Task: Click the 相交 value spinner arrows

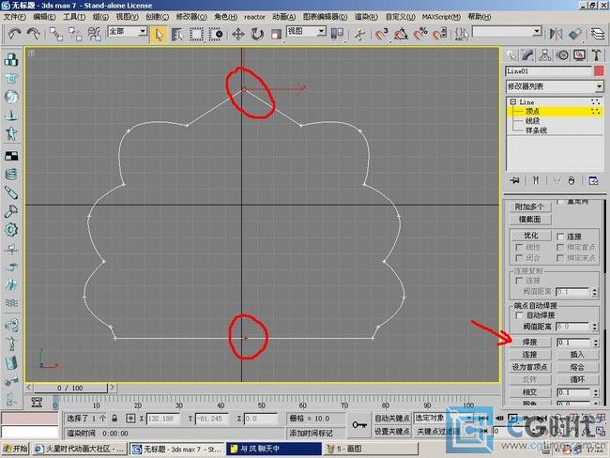Action: (596, 392)
